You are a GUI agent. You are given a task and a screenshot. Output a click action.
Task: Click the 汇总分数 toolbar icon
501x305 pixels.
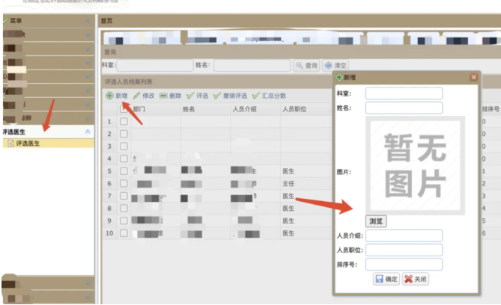(256, 96)
